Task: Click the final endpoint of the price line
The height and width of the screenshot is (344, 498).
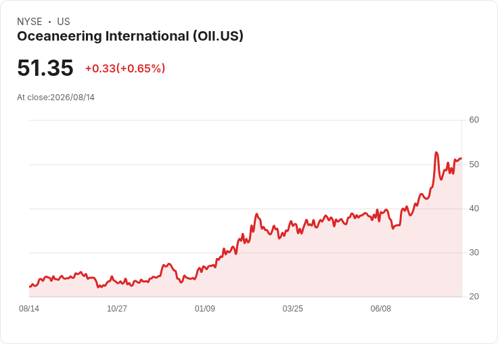Action: [x=461, y=158]
